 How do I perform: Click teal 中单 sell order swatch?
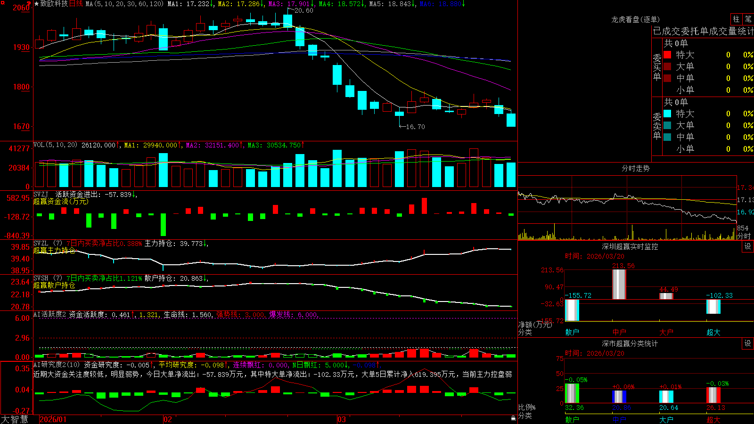point(667,137)
